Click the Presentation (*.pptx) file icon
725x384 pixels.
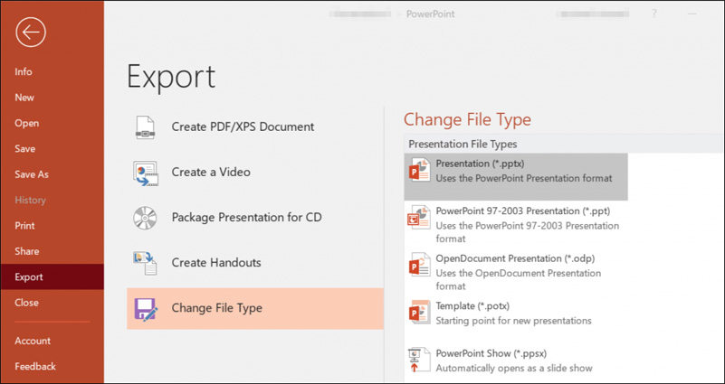(420, 170)
